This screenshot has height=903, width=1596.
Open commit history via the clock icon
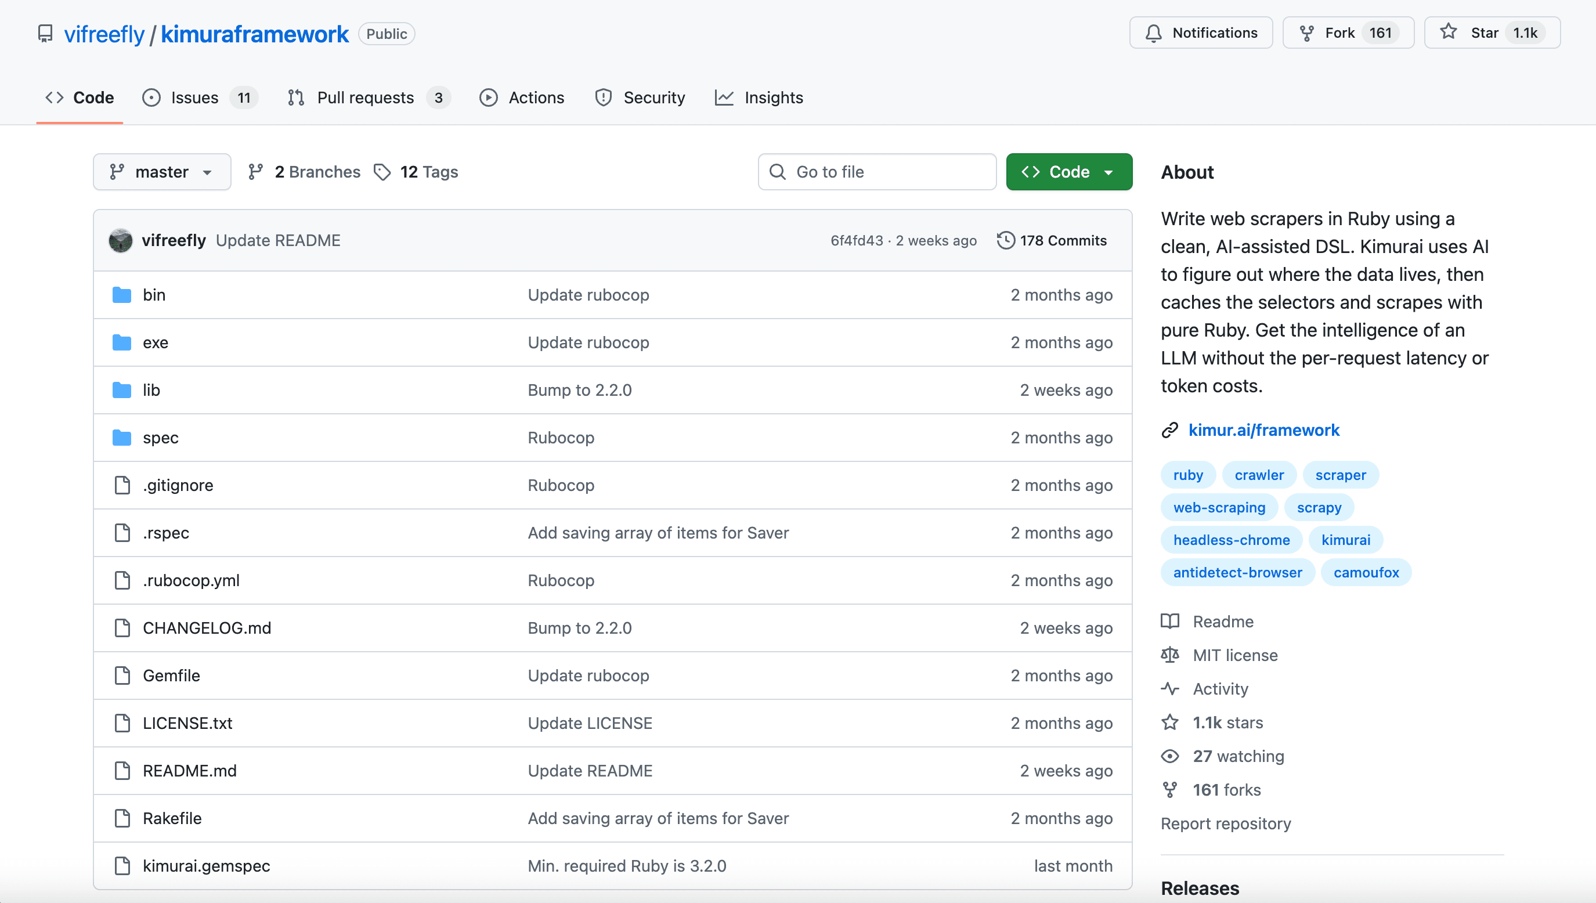[1006, 240]
